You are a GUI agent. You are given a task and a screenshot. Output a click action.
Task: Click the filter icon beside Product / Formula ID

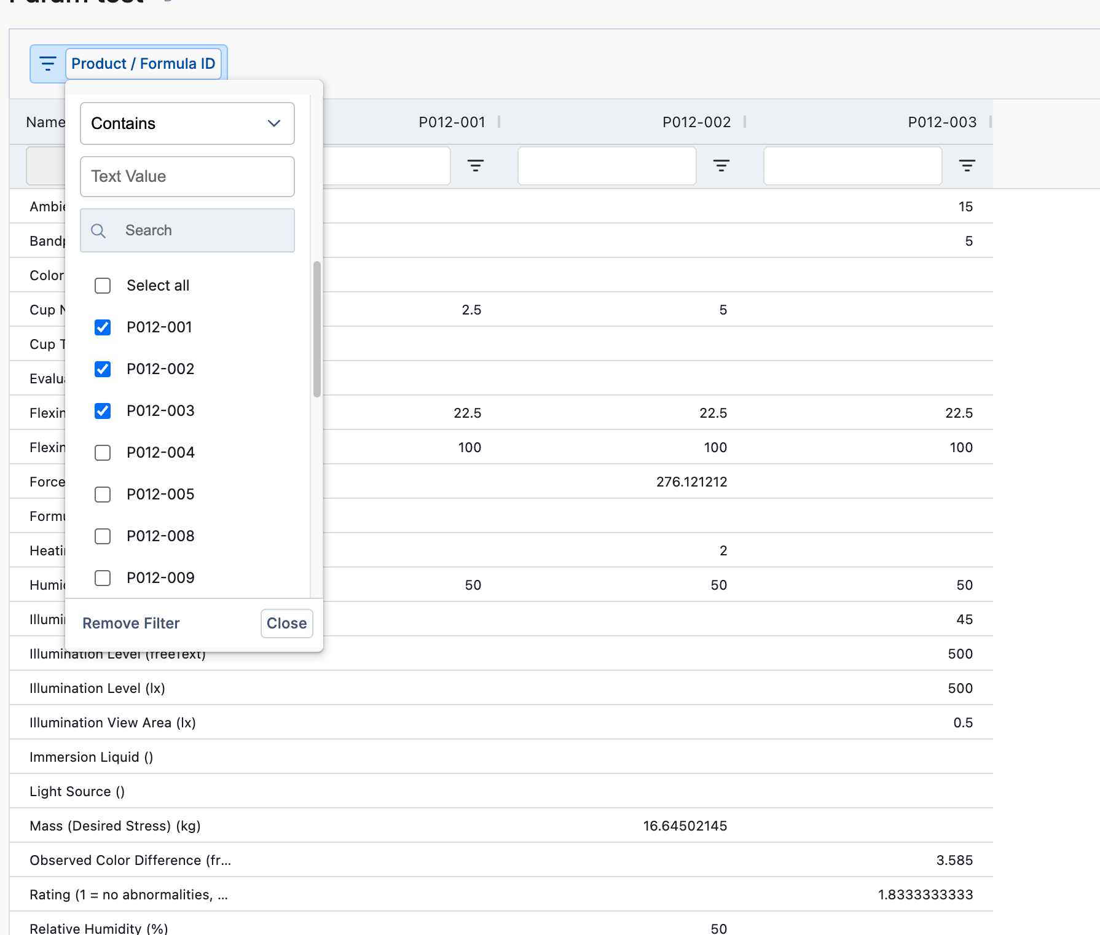click(x=48, y=64)
